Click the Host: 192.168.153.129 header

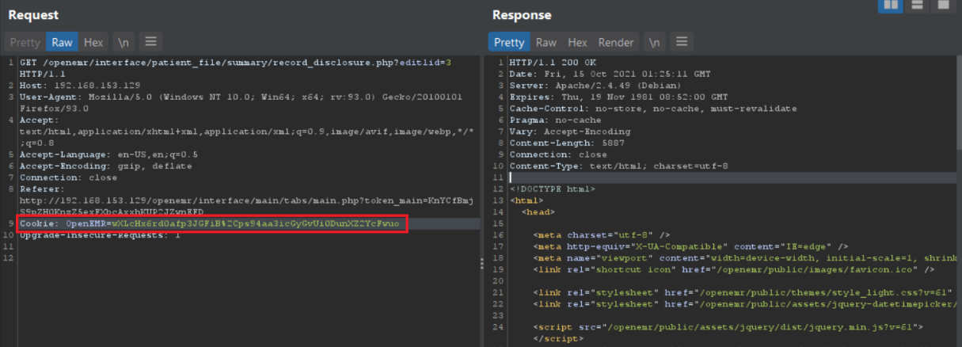80,86
